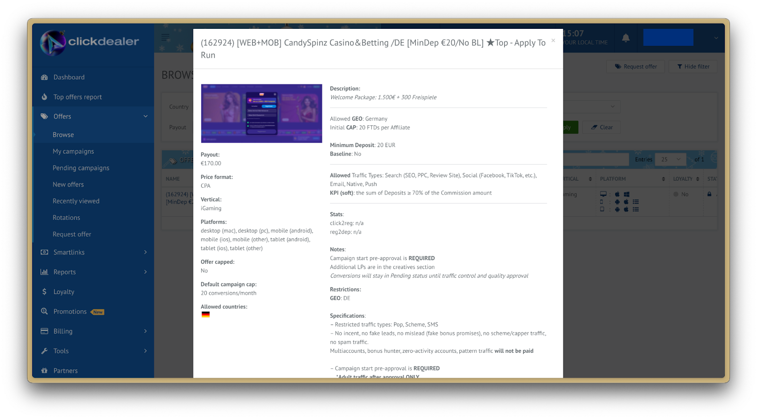Click the 'reg2dep: n/a' stat
757x419 pixels.
pyautogui.click(x=345, y=232)
